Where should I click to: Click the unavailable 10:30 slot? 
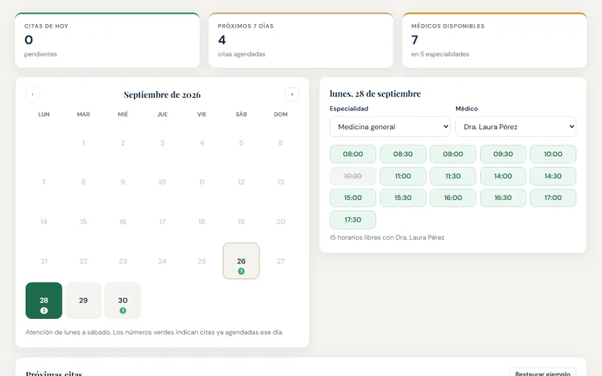pos(353,176)
